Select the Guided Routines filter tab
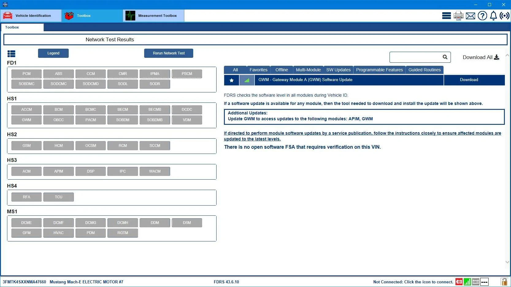 [x=425, y=70]
